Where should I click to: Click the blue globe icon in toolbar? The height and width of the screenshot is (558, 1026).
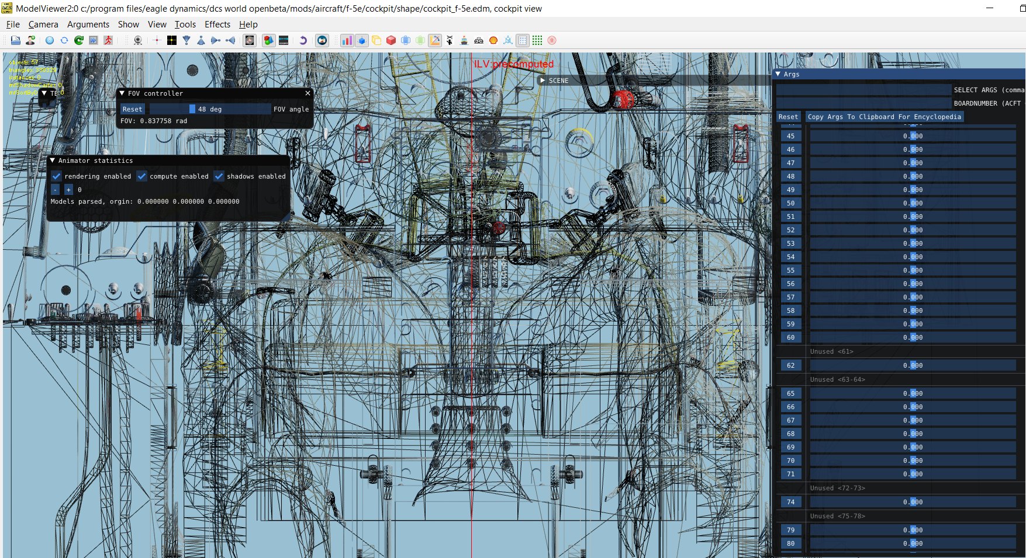click(x=50, y=40)
